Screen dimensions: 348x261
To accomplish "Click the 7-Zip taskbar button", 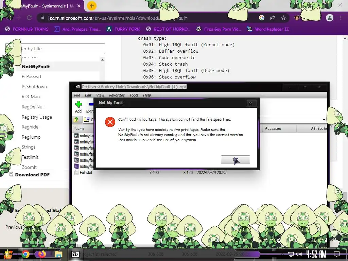I will pos(75,254).
